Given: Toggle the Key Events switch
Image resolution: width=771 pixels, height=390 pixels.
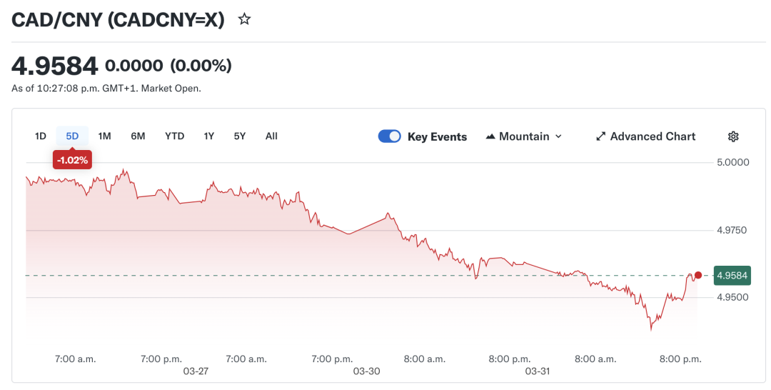Looking at the screenshot, I should 390,136.
